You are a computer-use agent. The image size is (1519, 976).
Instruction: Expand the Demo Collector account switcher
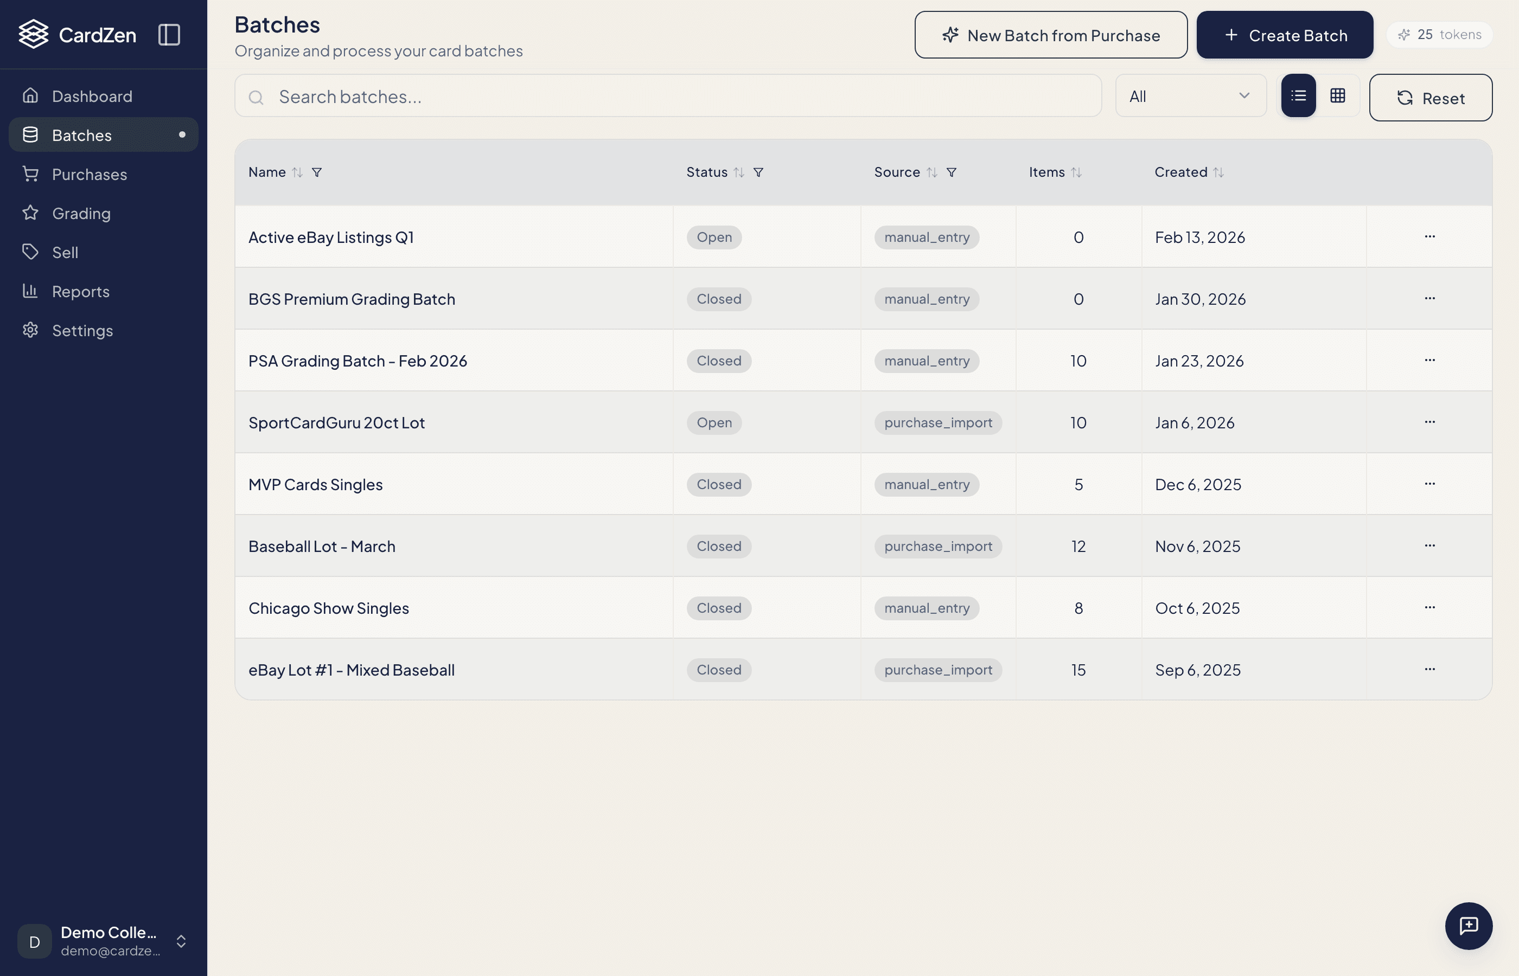pyautogui.click(x=181, y=941)
